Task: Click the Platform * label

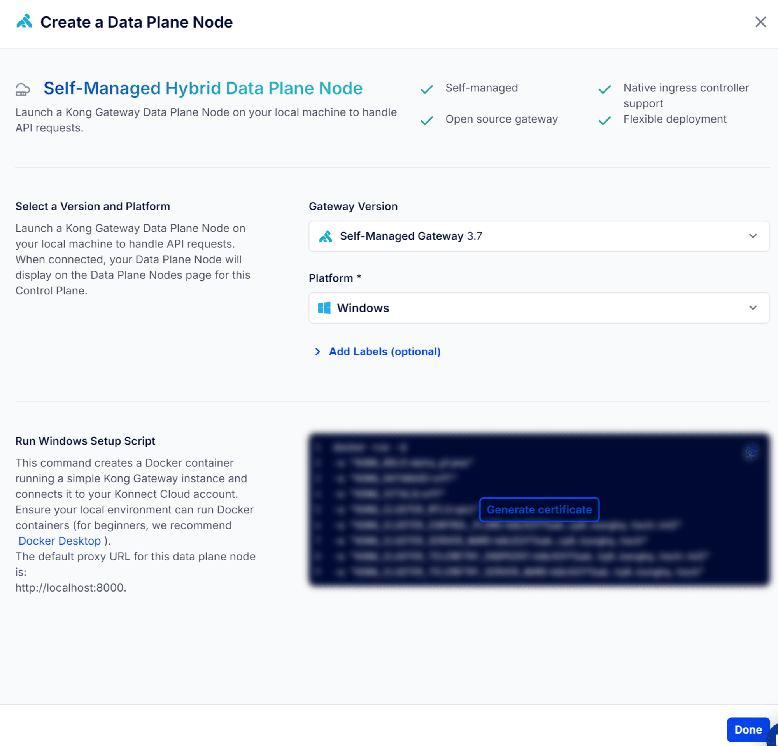Action: coord(335,278)
